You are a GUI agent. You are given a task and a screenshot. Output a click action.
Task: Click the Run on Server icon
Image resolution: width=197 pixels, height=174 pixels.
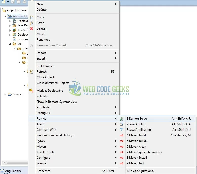(122, 119)
